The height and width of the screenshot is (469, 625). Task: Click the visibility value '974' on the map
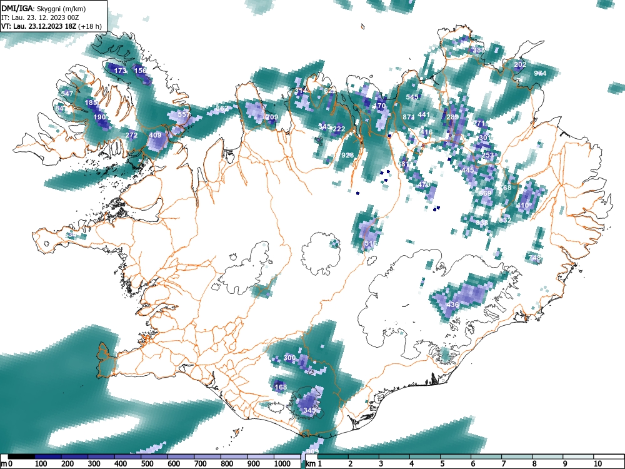click(540, 73)
